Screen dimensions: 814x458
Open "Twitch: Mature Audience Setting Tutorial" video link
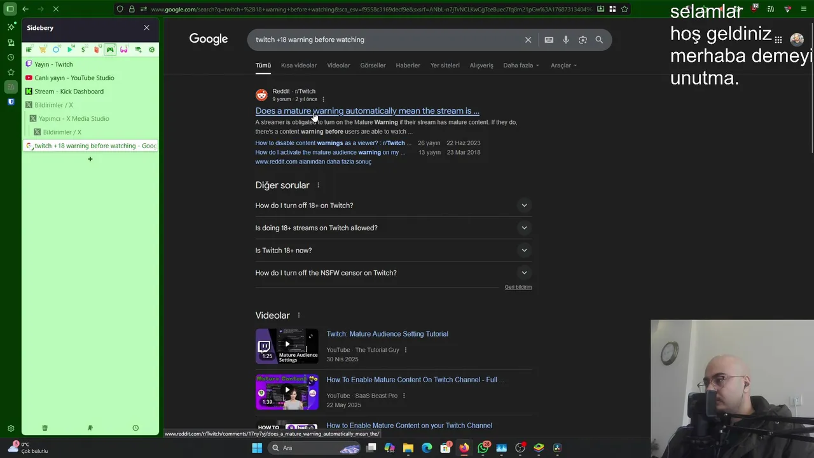[387, 334]
